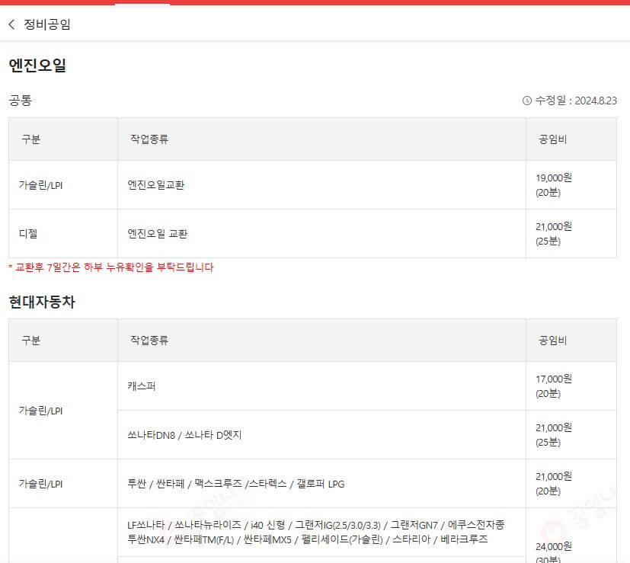This screenshot has height=563, width=630.
Task: Click 작업종류 header in 현대자동차 table
Action: click(x=321, y=341)
